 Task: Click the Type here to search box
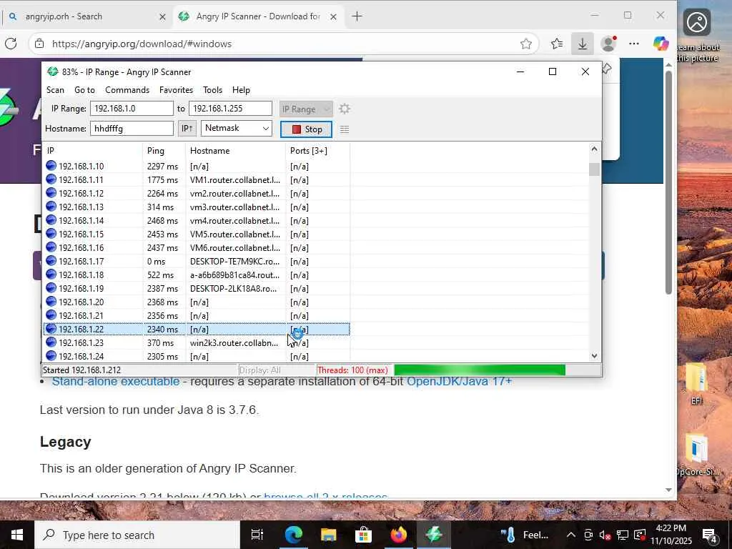coord(137,535)
